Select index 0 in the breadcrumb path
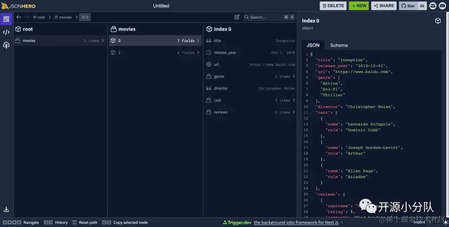The width and height of the screenshot is (449, 227). click(x=85, y=17)
